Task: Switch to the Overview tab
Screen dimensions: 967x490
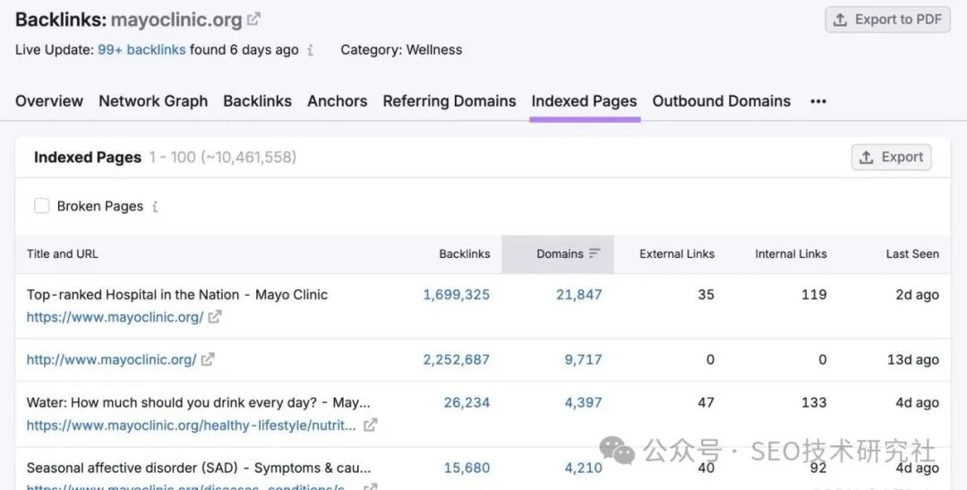Action: (x=49, y=101)
